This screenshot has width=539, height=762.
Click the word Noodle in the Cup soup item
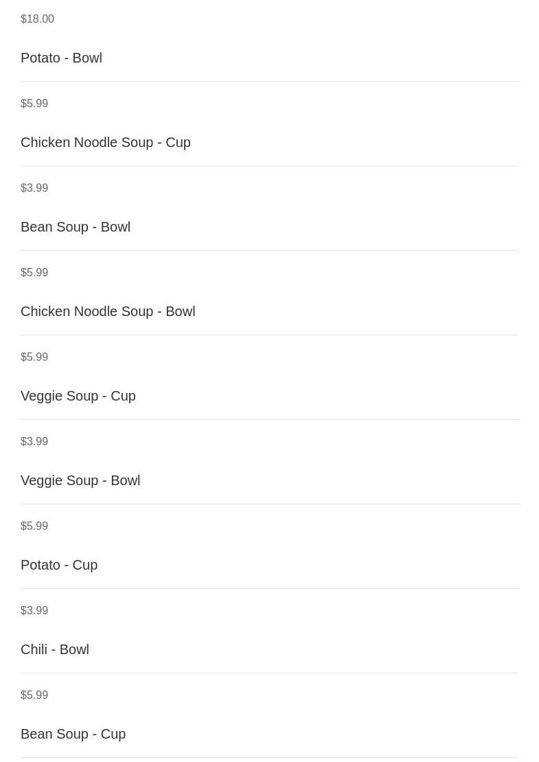95,142
